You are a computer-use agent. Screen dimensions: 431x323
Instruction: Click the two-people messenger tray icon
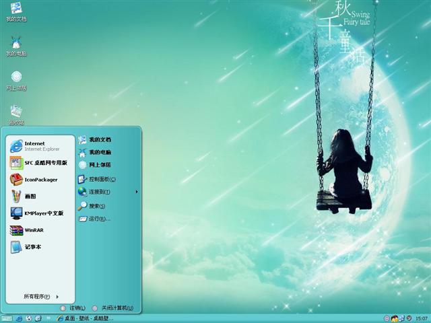pos(395,318)
